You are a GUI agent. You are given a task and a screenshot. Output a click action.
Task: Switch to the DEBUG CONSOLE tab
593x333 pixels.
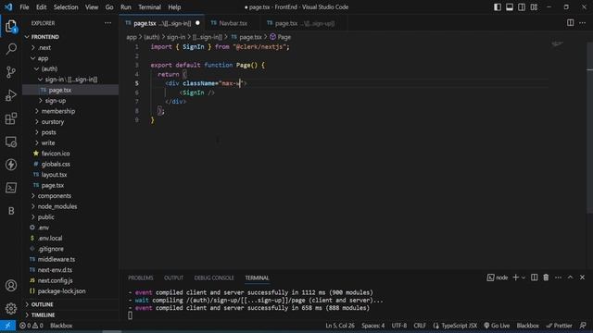pos(214,277)
